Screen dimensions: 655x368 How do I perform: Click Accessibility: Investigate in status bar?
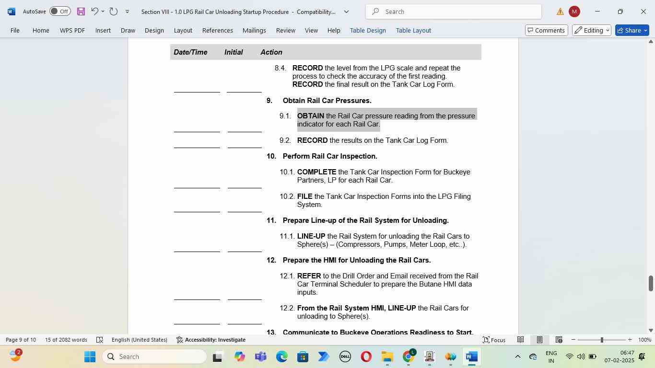(x=211, y=340)
